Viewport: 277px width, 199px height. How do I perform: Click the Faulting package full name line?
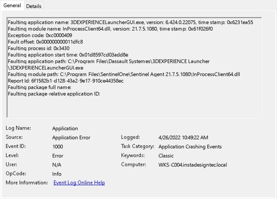click(40, 87)
